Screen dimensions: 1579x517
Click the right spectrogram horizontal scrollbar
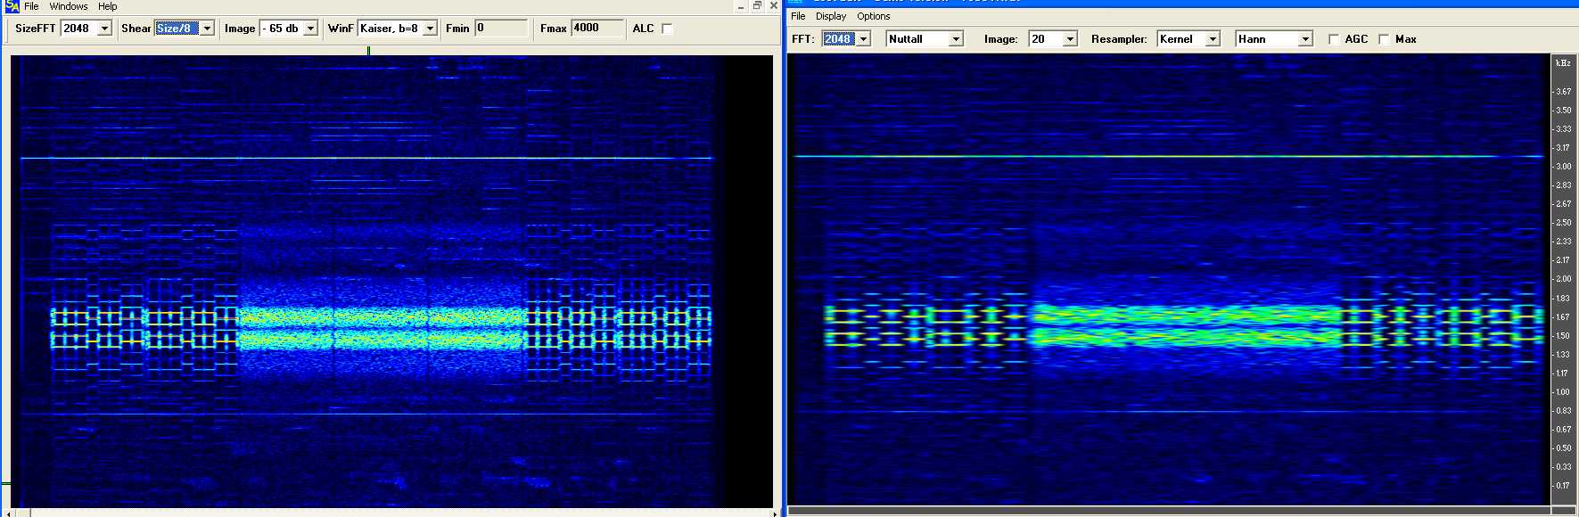(1168, 511)
